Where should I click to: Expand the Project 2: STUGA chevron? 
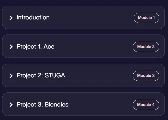point(11,76)
